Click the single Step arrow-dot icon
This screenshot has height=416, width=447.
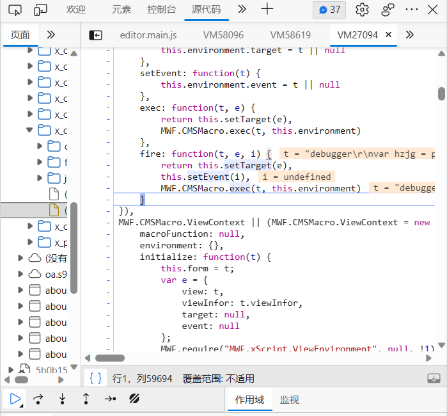pos(110,399)
